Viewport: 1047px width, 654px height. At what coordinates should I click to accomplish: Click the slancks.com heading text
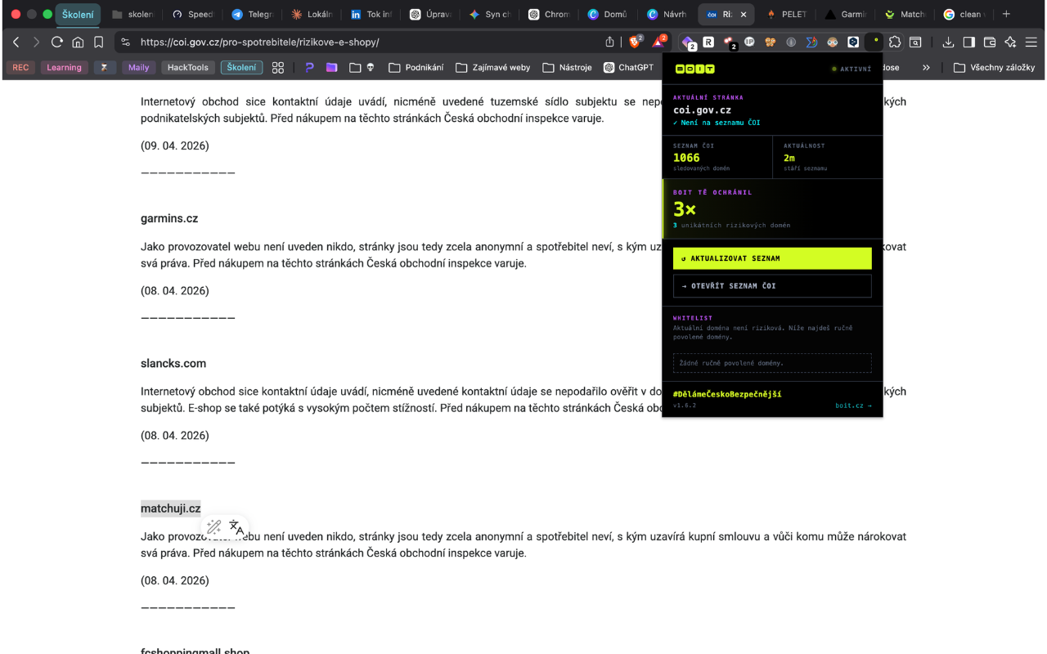[x=173, y=363]
